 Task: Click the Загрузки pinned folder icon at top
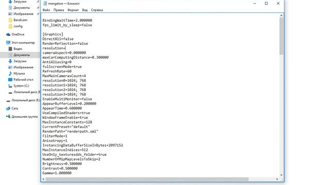[10, 2]
